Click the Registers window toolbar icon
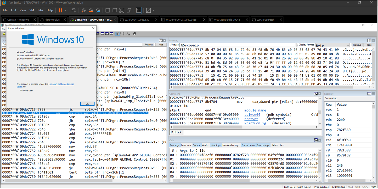The width and height of the screenshot is (378, 189). (369, 94)
